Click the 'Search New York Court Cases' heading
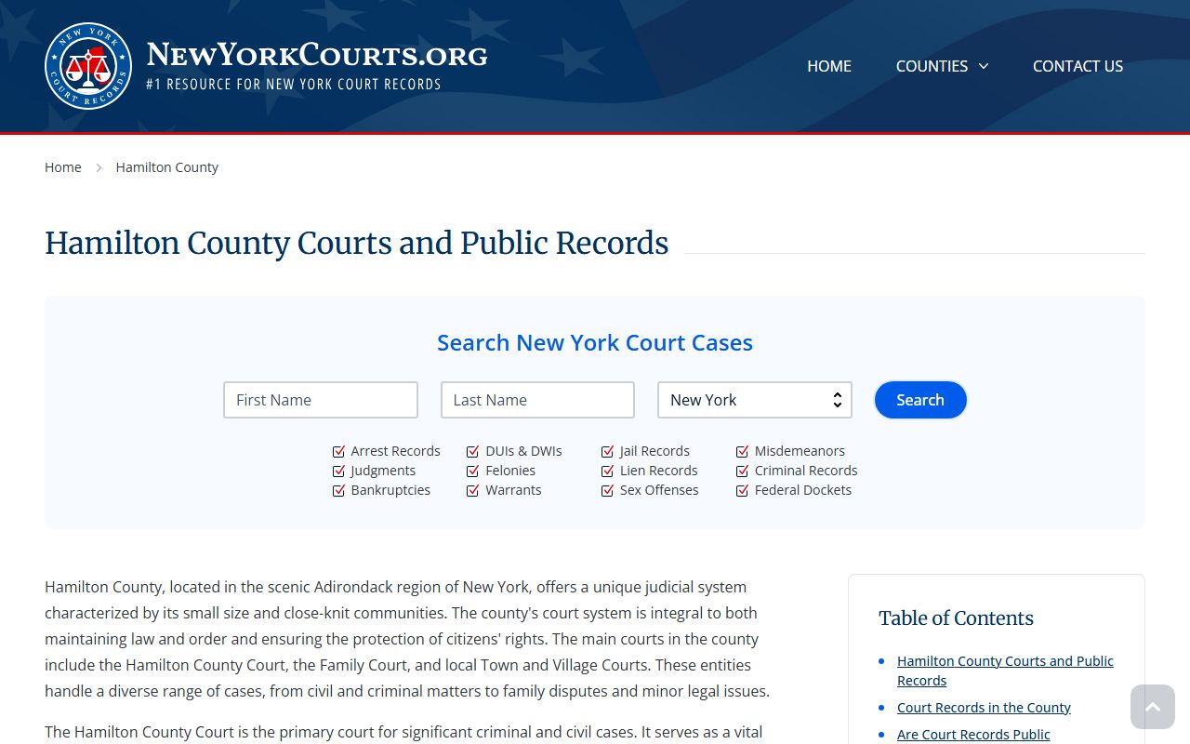The image size is (1190, 744). coord(595,342)
